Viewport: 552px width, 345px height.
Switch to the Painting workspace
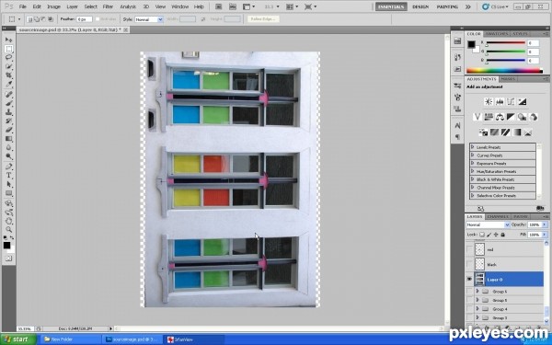click(x=447, y=6)
